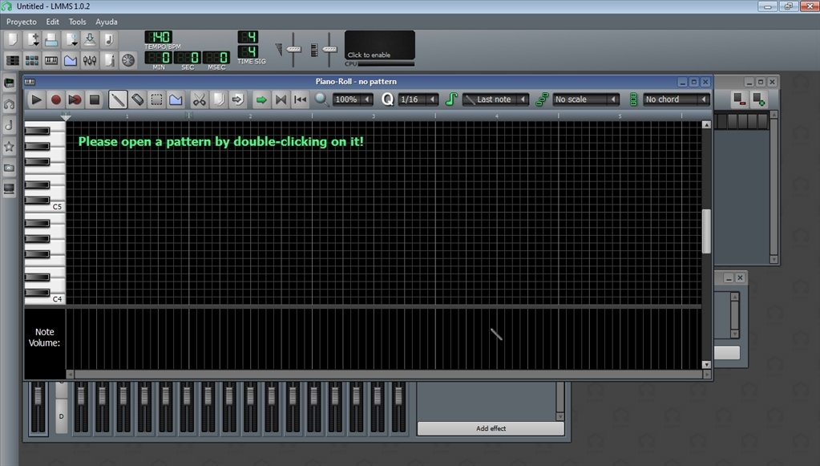Click Add effect button in FX Mixer

point(491,428)
